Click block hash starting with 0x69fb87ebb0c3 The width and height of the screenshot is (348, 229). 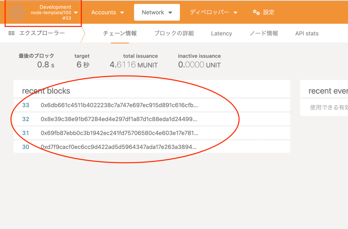point(119,133)
